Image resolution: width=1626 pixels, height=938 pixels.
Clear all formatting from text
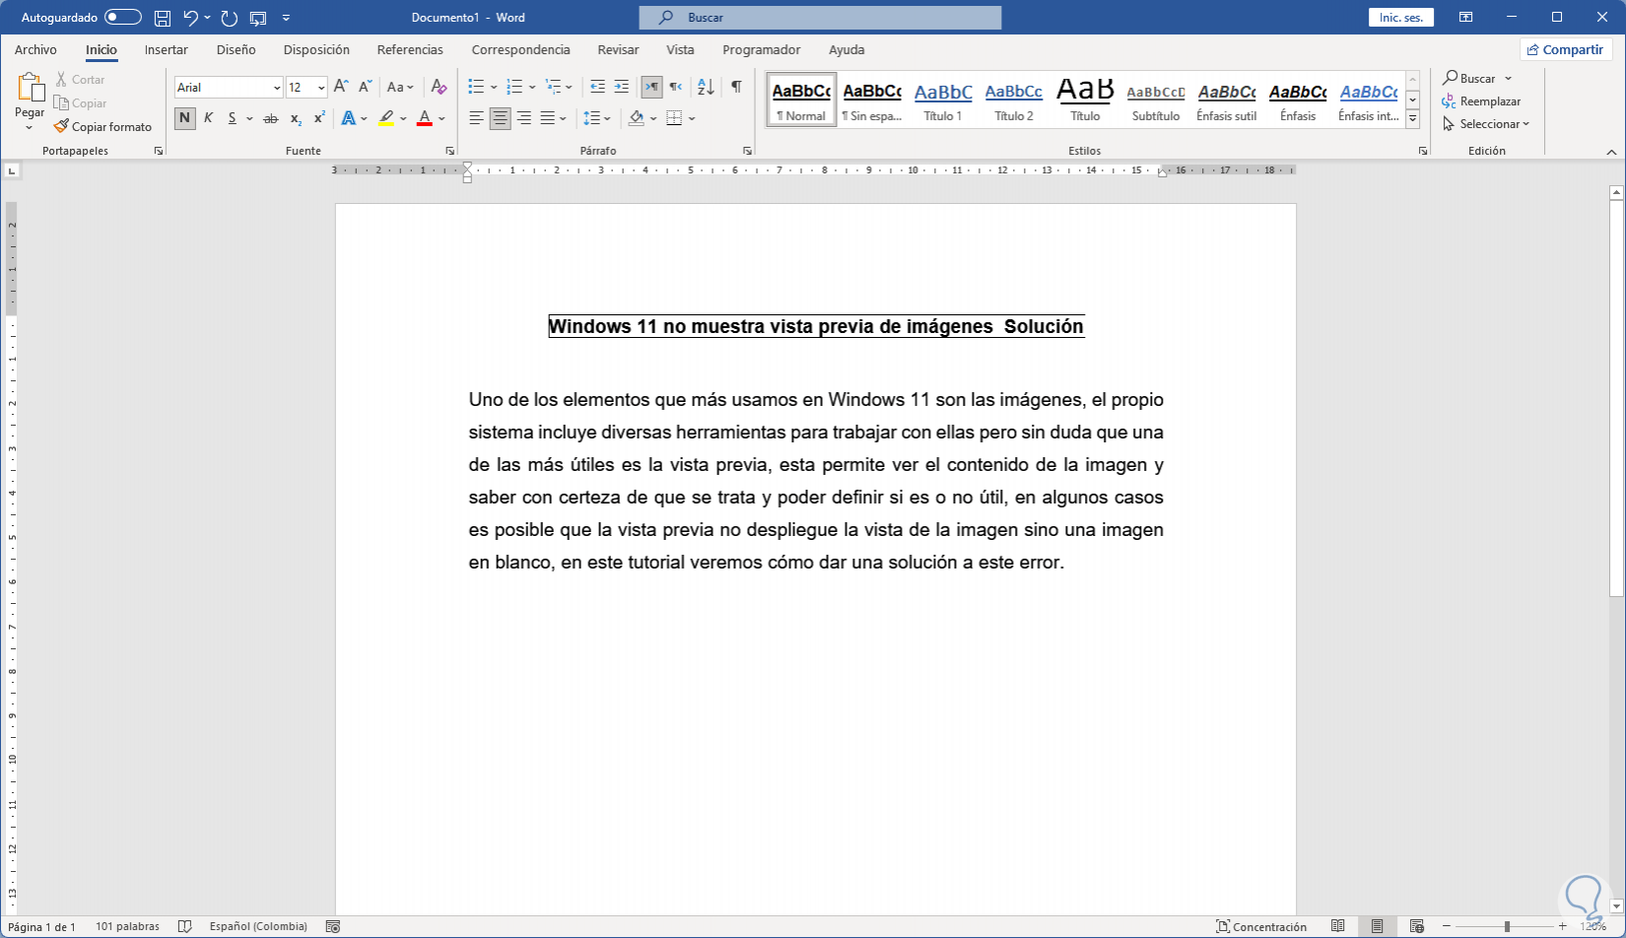point(440,87)
